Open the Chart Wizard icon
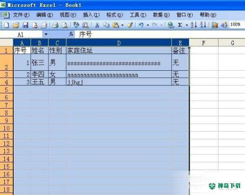The height and width of the screenshot is (195, 245). (x=215, y=25)
